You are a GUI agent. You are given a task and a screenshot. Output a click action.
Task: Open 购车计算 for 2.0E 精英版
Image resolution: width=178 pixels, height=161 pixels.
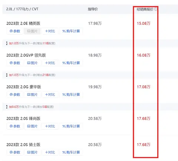(71, 31)
